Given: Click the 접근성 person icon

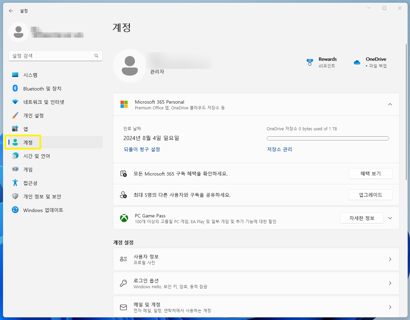Looking at the screenshot, I should click(x=15, y=183).
